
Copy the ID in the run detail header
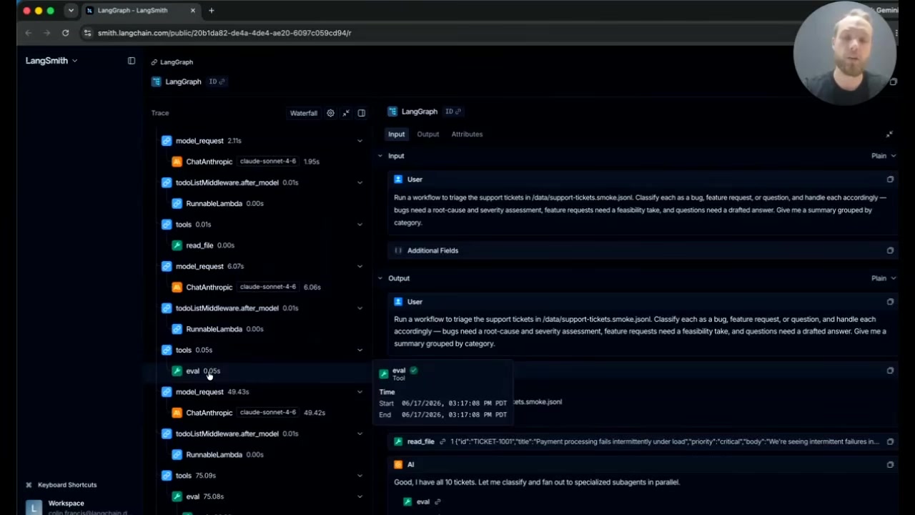(x=453, y=112)
